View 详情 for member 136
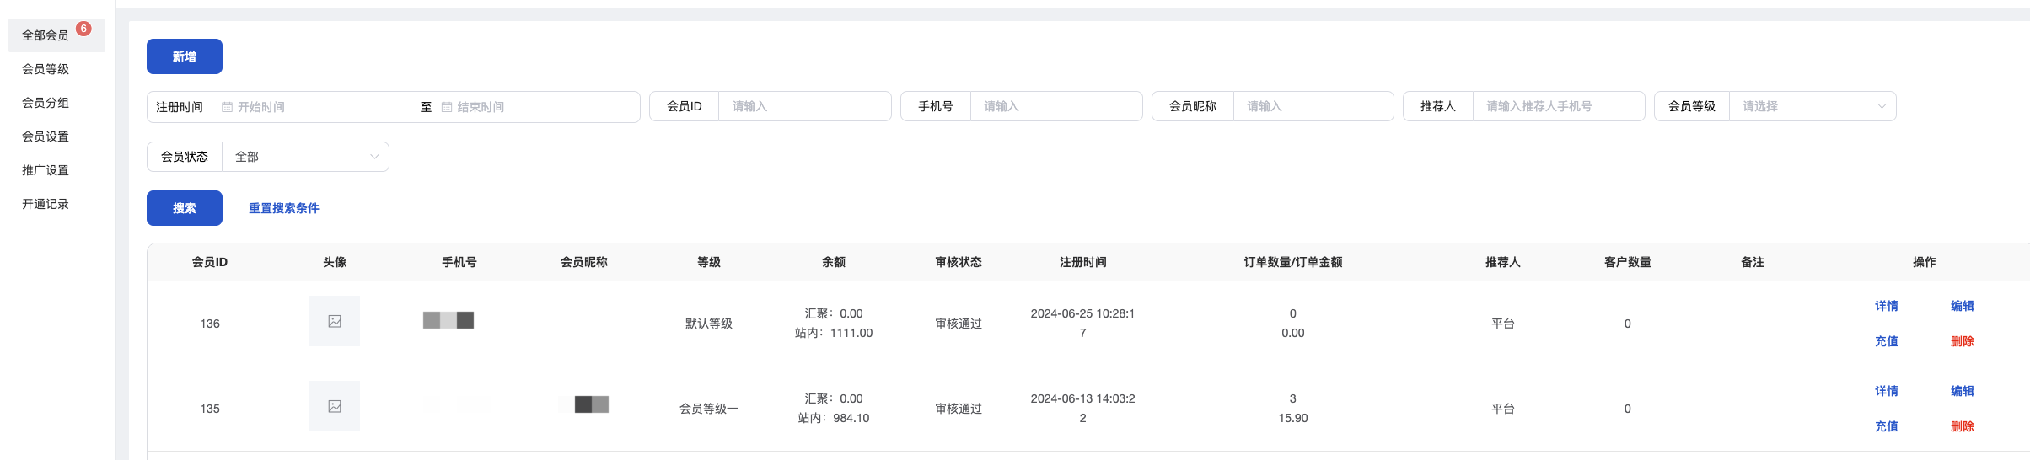This screenshot has height=460, width=2030. pos(1887,306)
